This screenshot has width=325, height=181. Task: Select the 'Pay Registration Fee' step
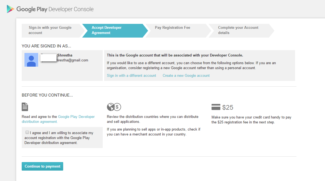tap(173, 28)
